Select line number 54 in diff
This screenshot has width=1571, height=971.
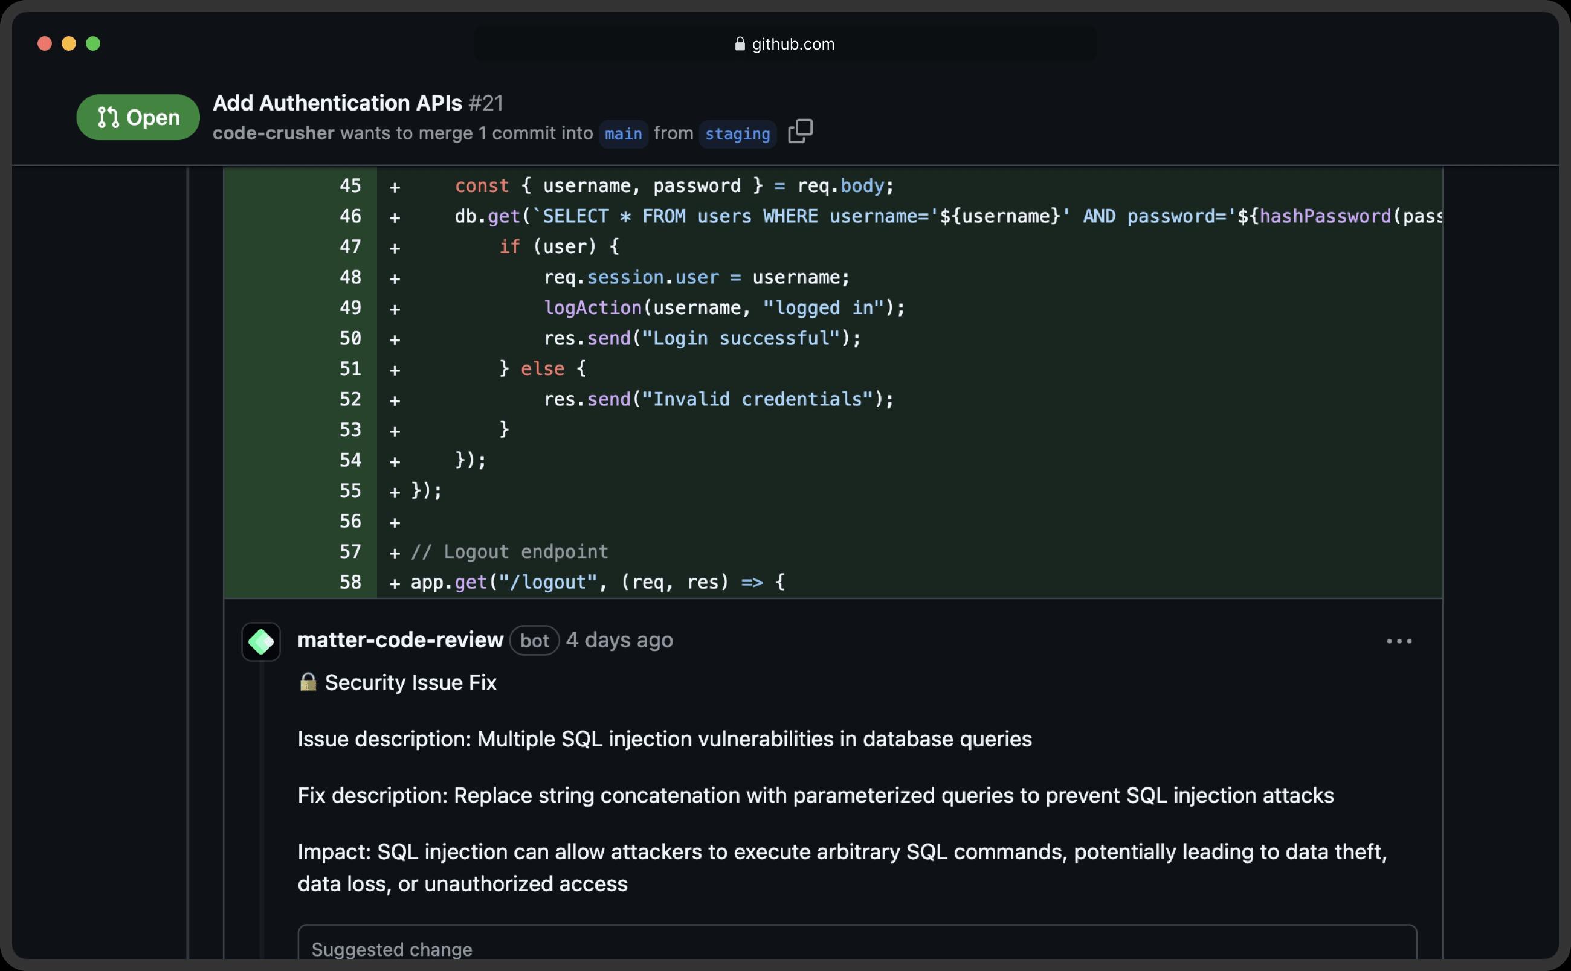click(350, 460)
